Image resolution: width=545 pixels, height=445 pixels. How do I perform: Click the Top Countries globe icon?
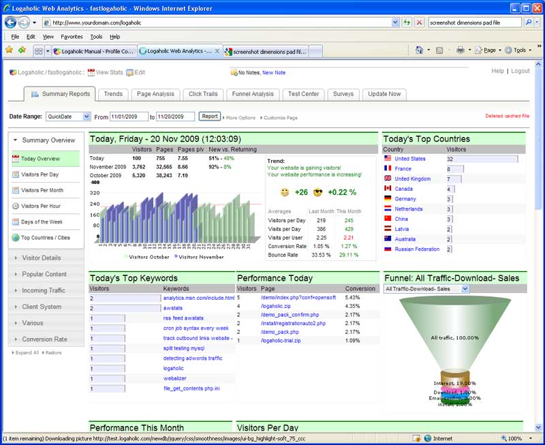16,237
